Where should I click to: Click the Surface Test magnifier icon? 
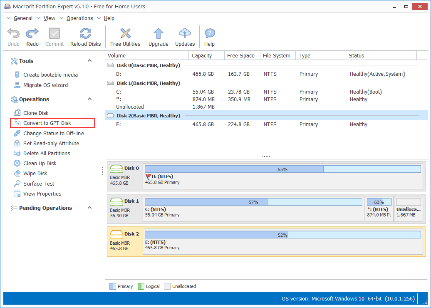(17, 184)
